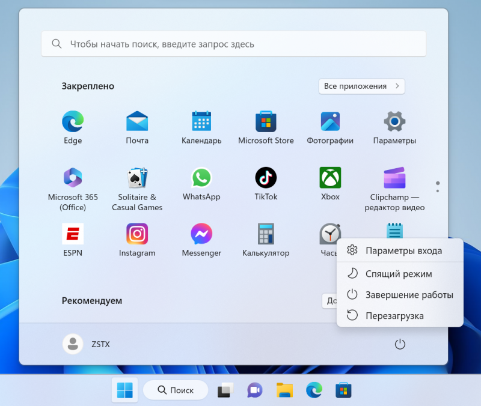Click the pinned apps page indicator dots

point(438,187)
